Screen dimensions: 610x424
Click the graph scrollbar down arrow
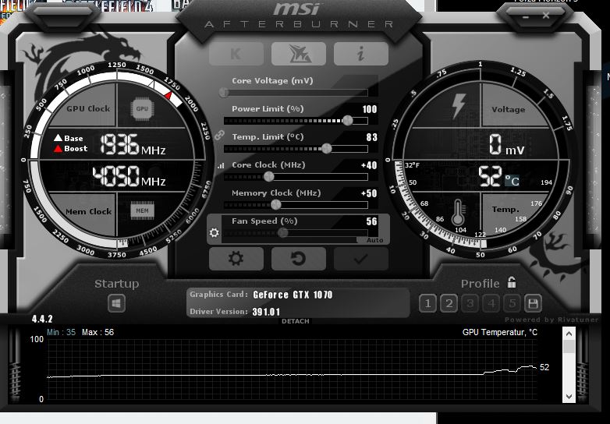click(x=569, y=397)
